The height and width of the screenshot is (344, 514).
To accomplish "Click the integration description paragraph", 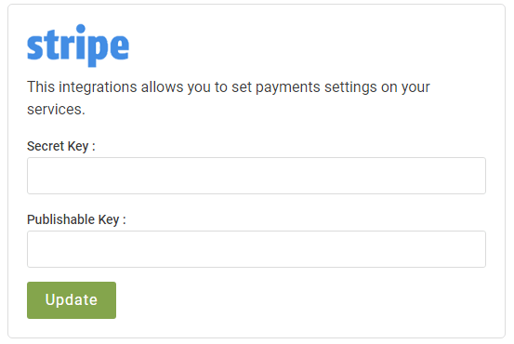I will tap(228, 98).
